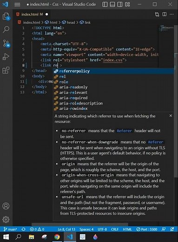
Task: Click line number 11 in the gutter
Action: pos(22,81)
